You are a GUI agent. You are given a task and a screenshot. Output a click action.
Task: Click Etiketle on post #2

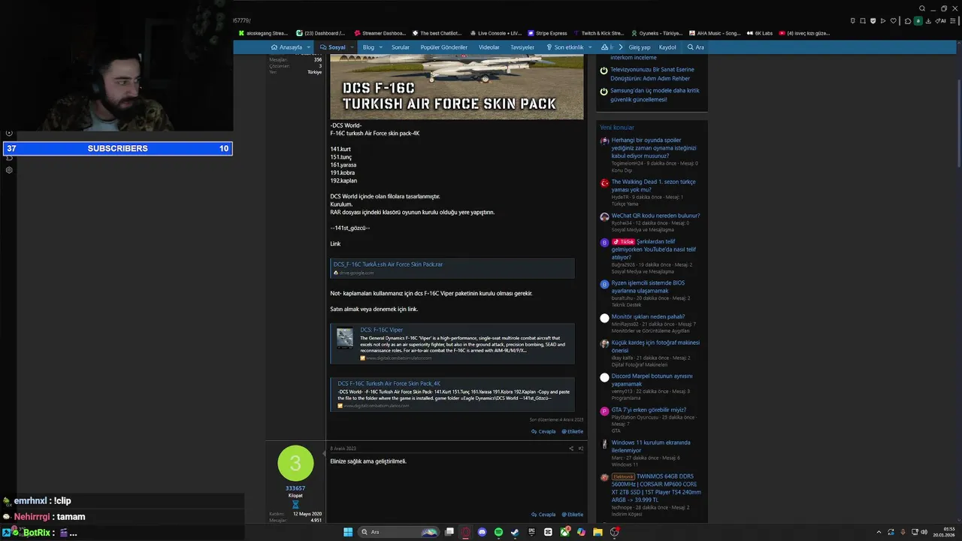572,515
